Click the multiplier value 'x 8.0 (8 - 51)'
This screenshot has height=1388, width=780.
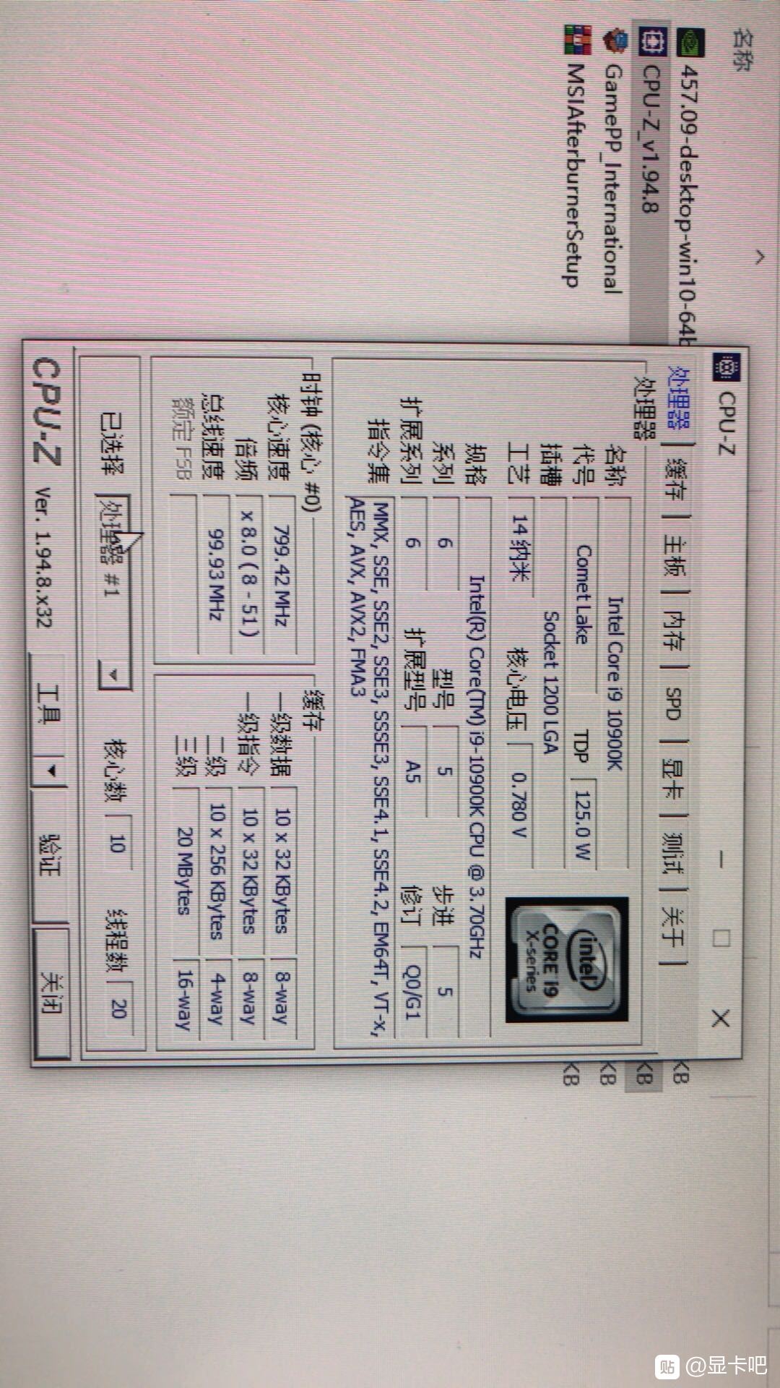tap(248, 574)
